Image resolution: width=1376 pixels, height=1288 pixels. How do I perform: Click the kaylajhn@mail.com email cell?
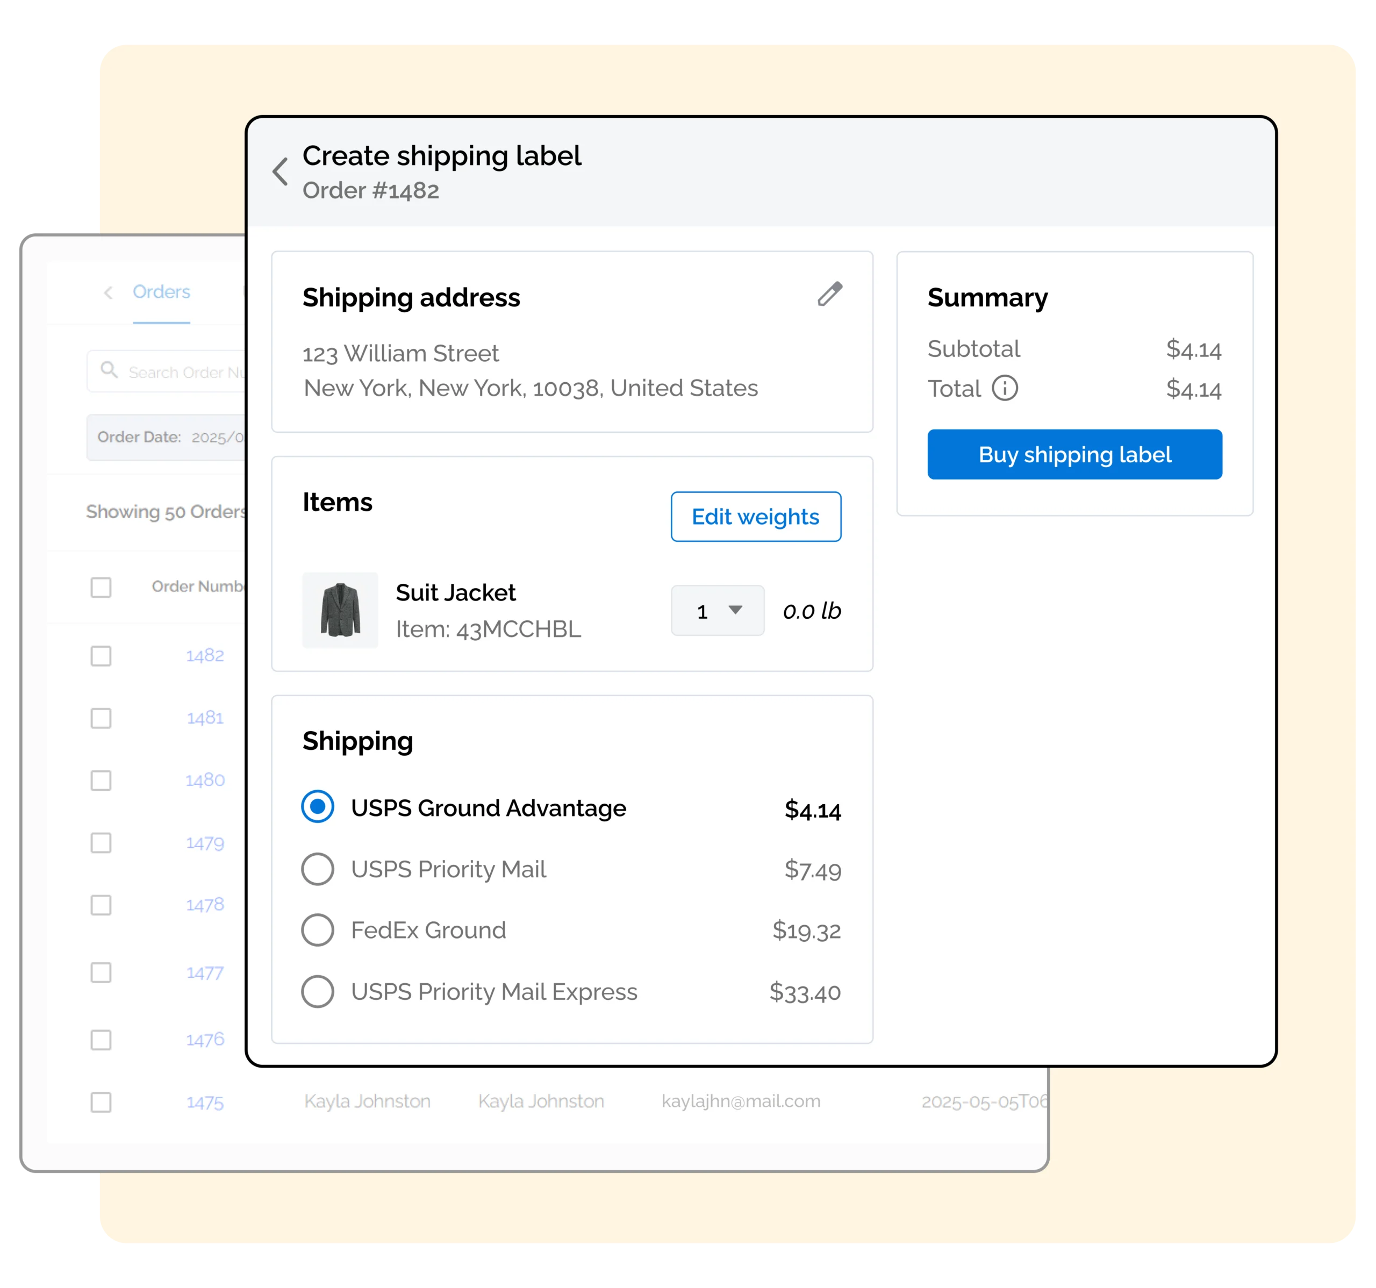741,1101
